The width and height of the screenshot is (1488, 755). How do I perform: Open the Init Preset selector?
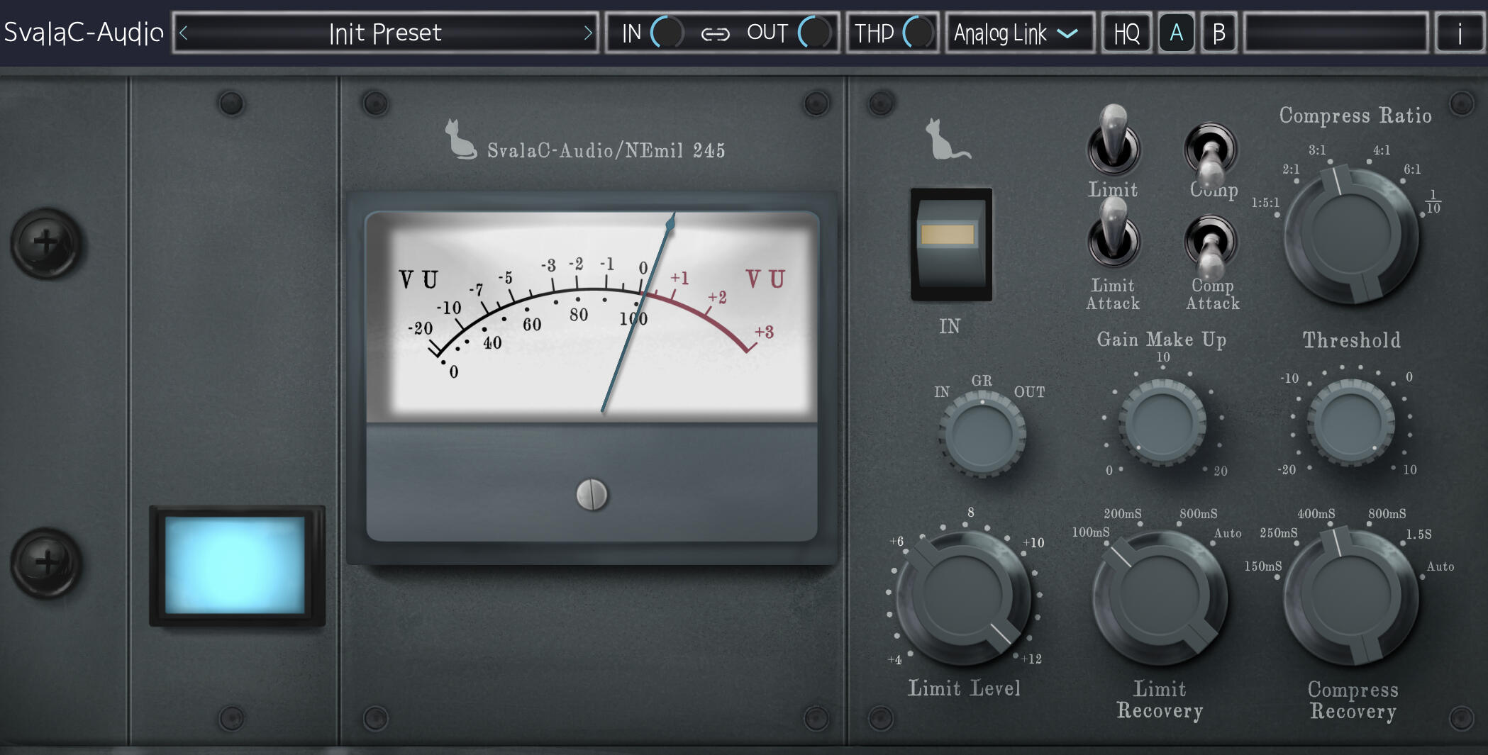tap(385, 33)
